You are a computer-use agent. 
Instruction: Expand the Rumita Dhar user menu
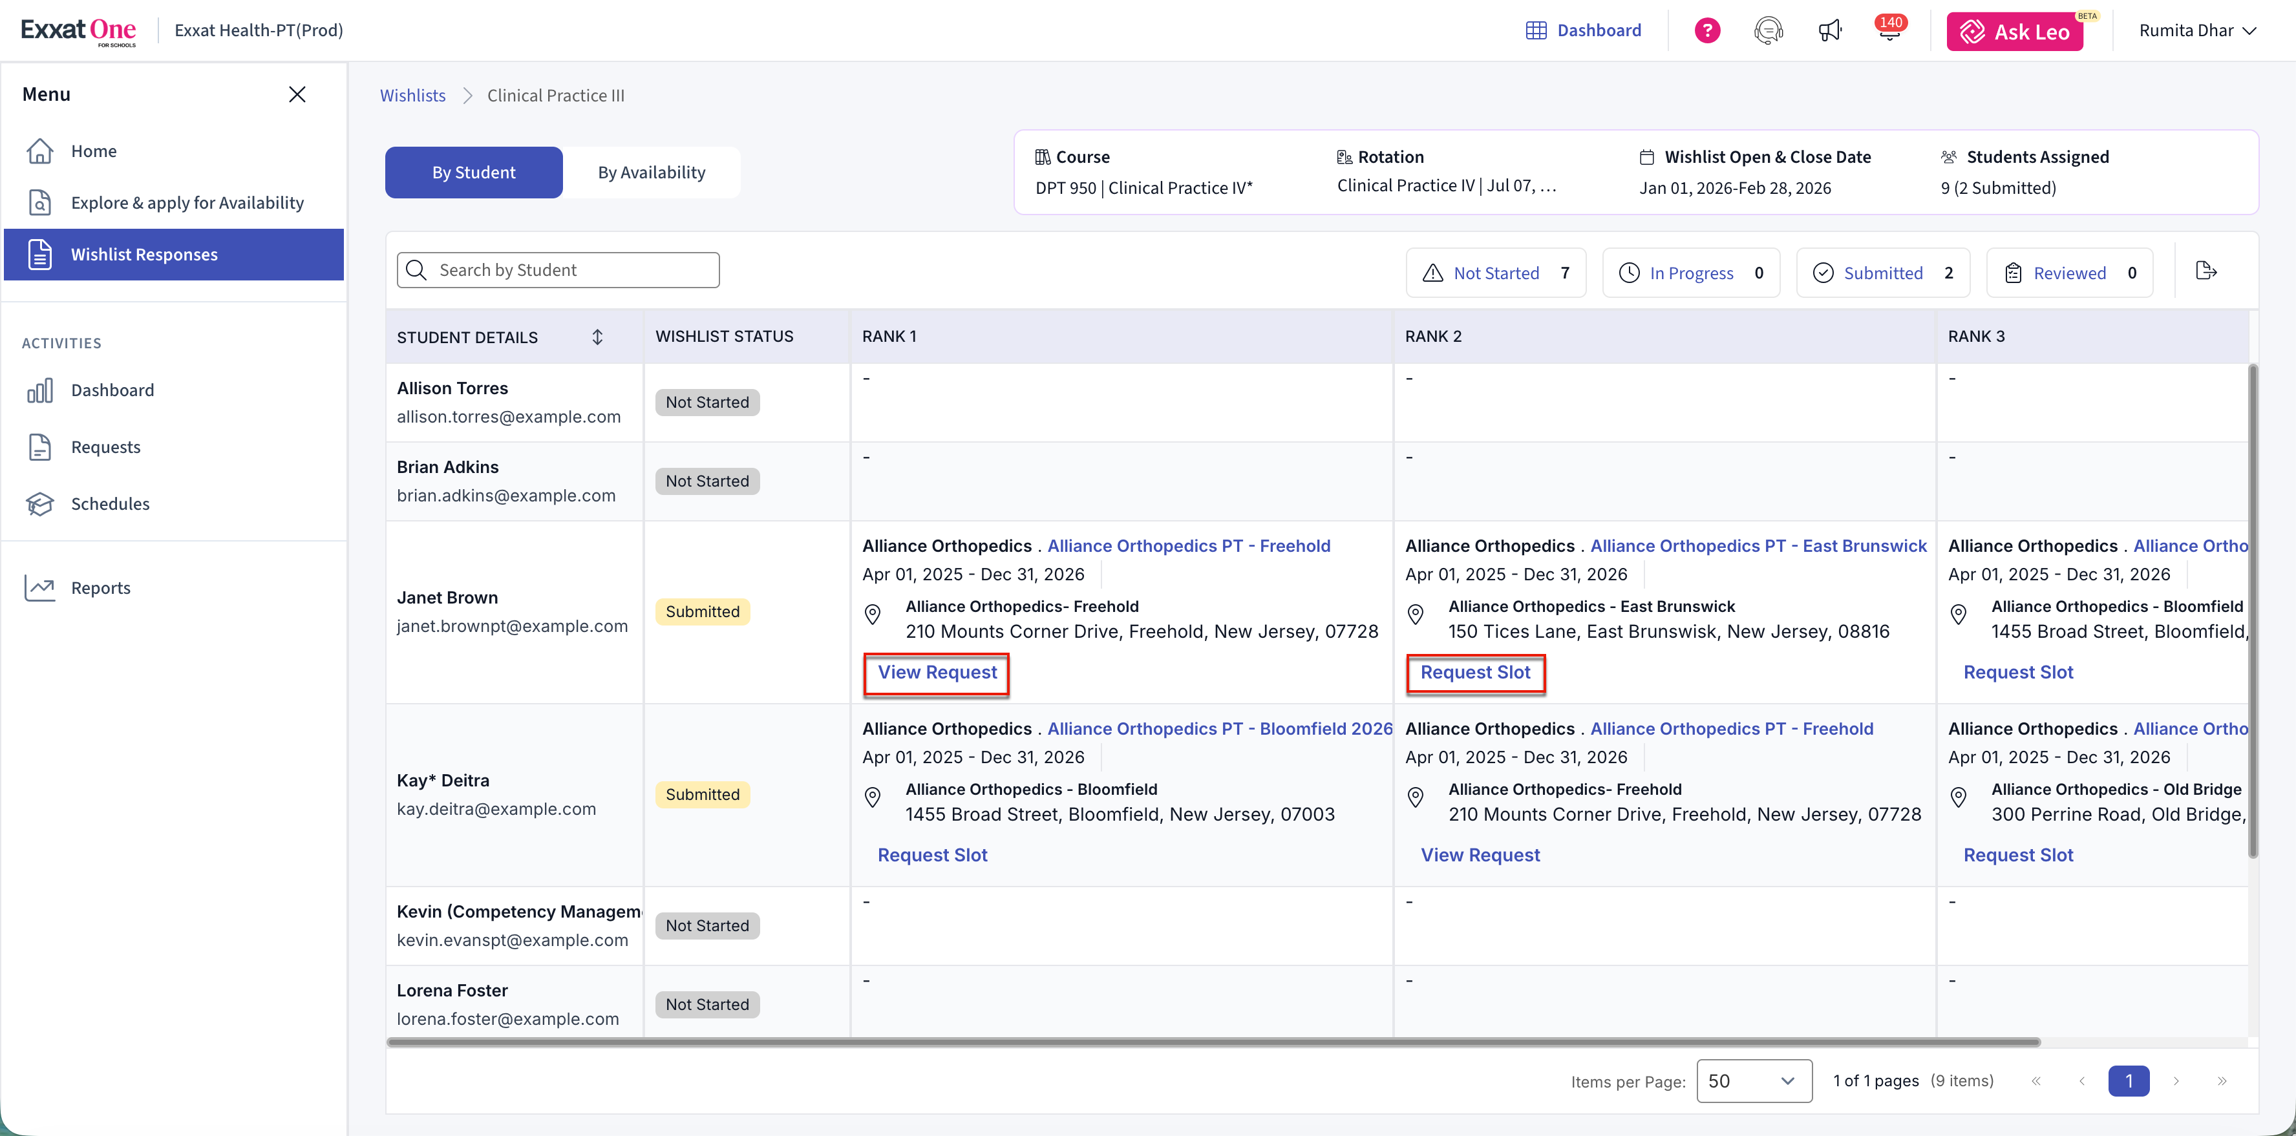2197,30
